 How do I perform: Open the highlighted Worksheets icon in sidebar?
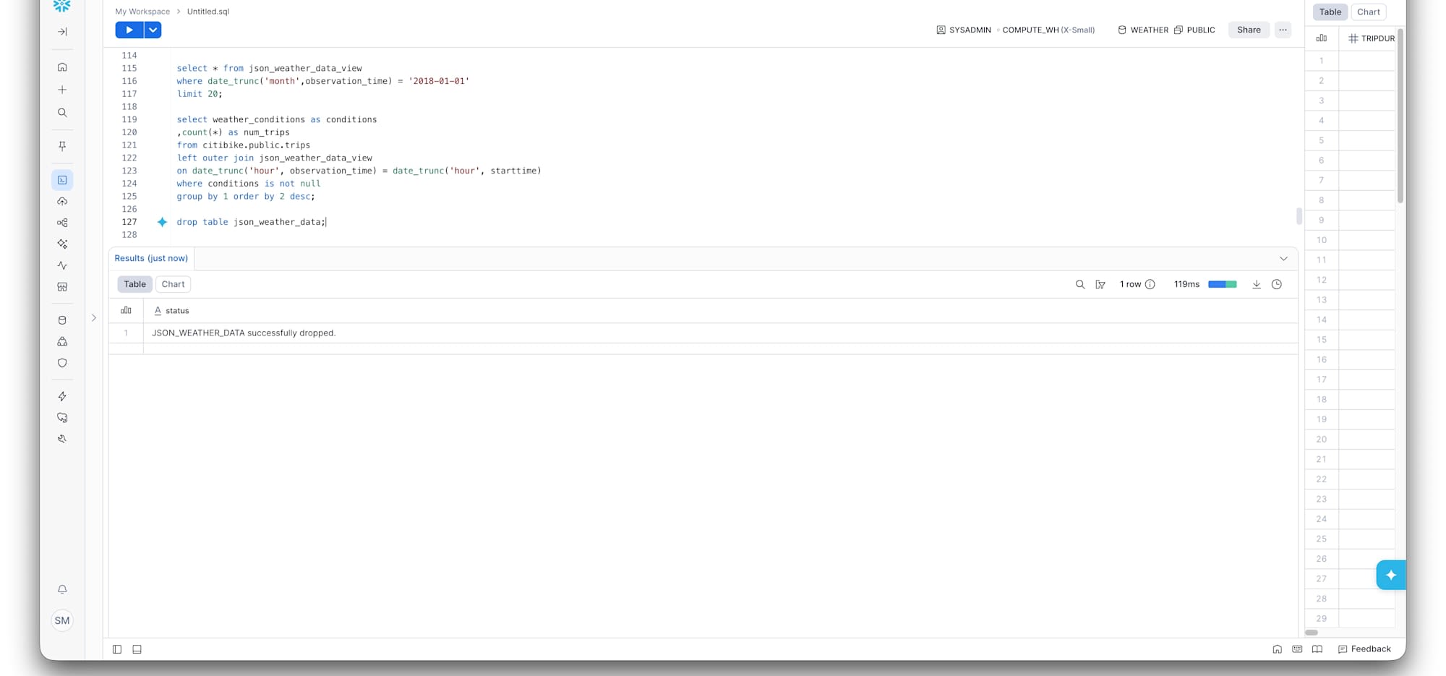point(62,180)
